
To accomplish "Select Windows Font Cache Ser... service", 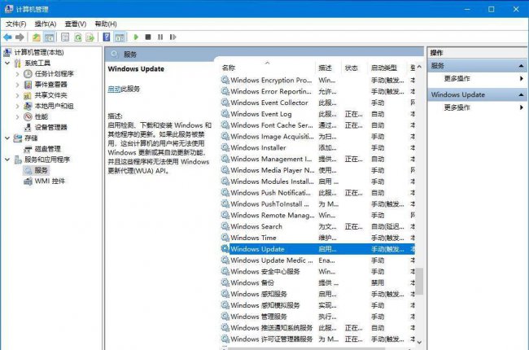I will 317,125.
